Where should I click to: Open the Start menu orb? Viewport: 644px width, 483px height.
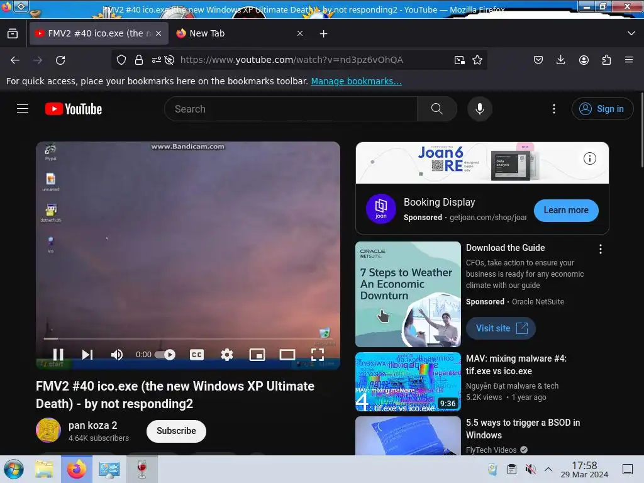(14, 469)
